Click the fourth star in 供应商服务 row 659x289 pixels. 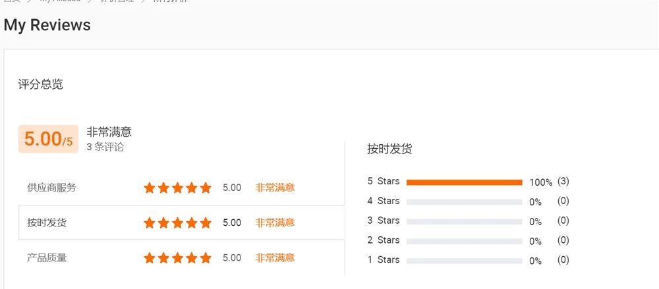pyautogui.click(x=192, y=188)
